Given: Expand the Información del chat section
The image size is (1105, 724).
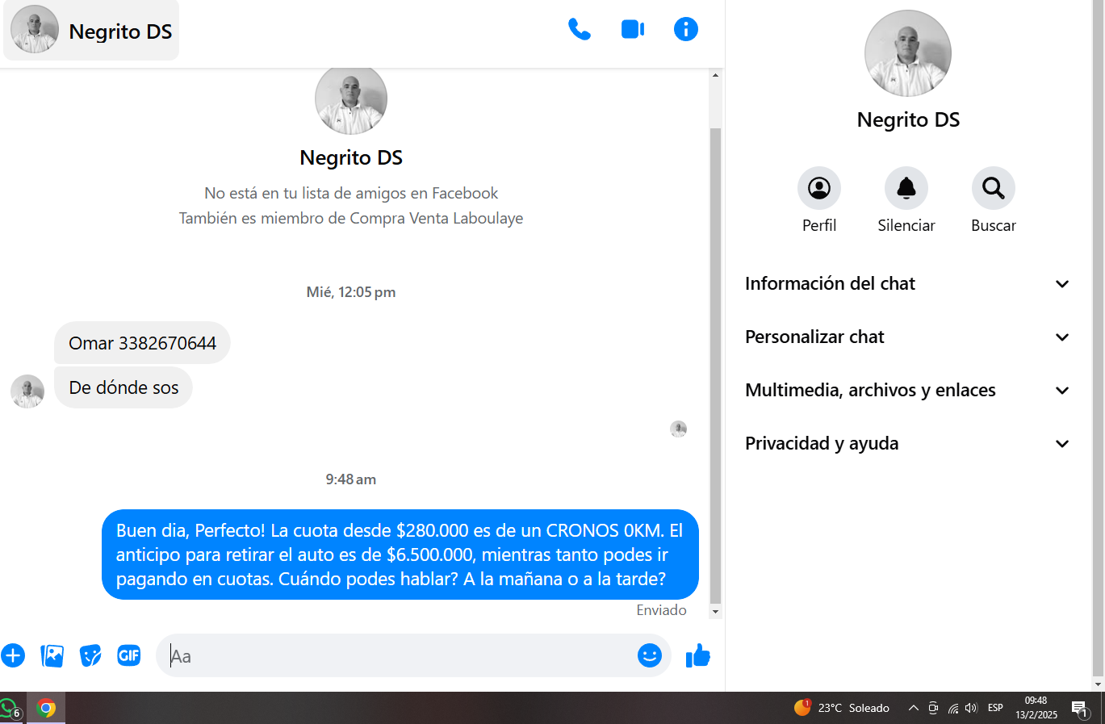Looking at the screenshot, I should coord(908,284).
